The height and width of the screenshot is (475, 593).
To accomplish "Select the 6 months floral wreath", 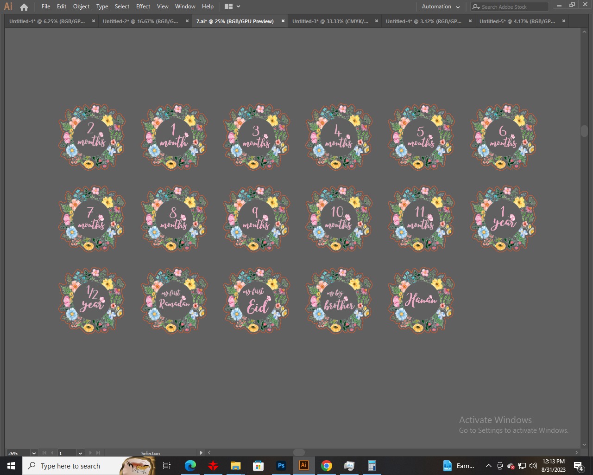I will tap(504, 137).
